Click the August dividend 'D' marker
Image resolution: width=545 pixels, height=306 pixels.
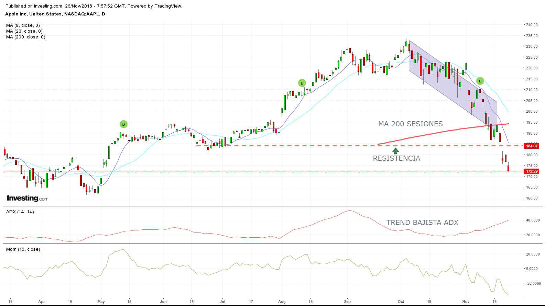tap(302, 83)
